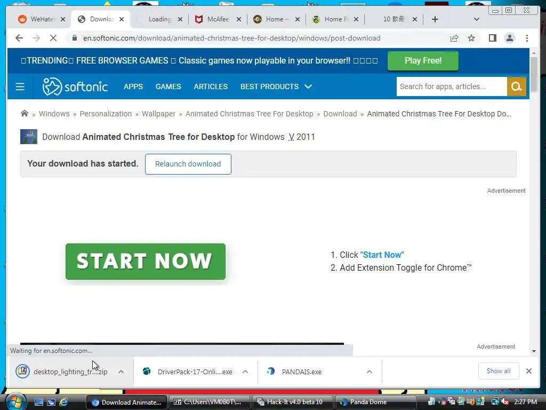Close the McAfee tab
The width and height of the screenshot is (546, 410).
pos(238,19)
